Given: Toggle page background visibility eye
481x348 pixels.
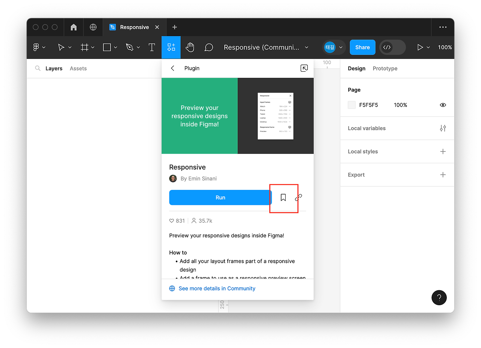Looking at the screenshot, I should click(443, 105).
